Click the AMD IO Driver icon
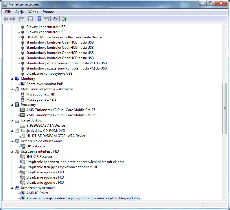This screenshot has width=230, height=210. click(23, 193)
